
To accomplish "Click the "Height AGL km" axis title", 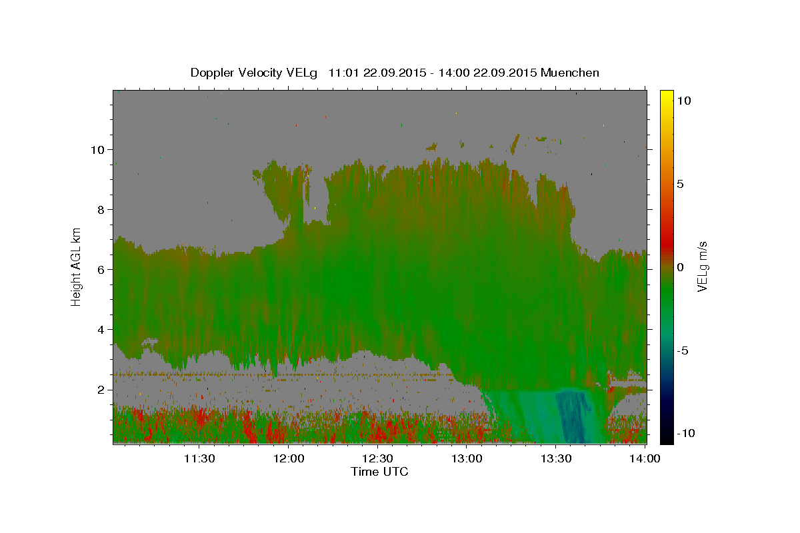I will [77, 266].
